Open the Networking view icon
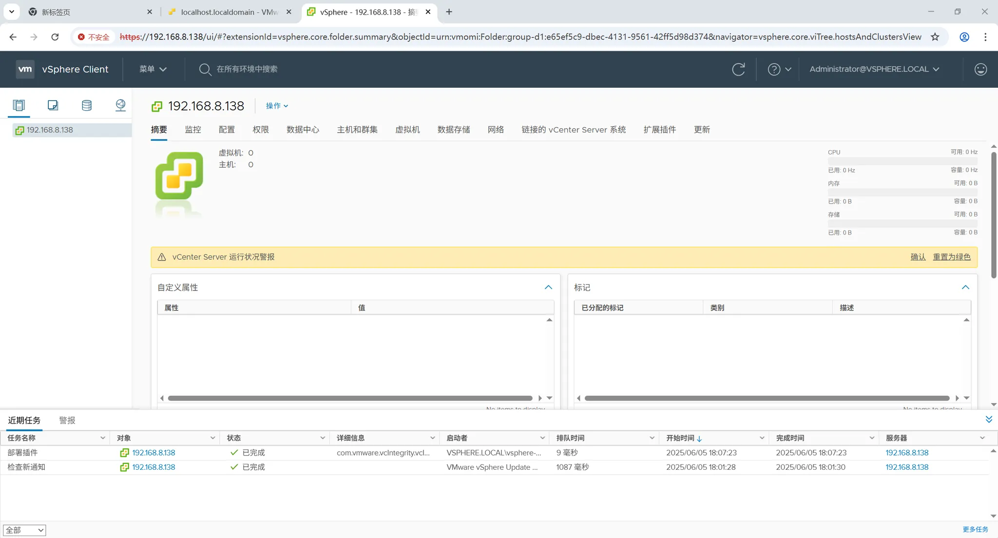 pyautogui.click(x=120, y=105)
